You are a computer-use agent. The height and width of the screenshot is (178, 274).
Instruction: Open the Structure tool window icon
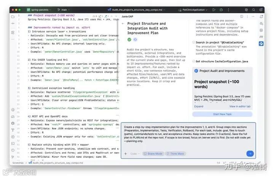[x=13, y=33]
